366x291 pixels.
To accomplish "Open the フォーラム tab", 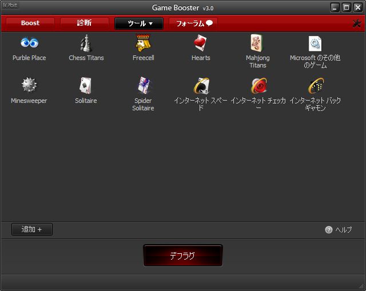I will pos(193,23).
